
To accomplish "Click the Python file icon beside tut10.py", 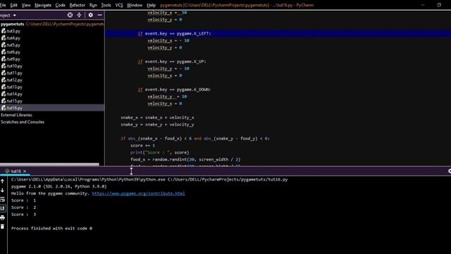I will point(4,66).
